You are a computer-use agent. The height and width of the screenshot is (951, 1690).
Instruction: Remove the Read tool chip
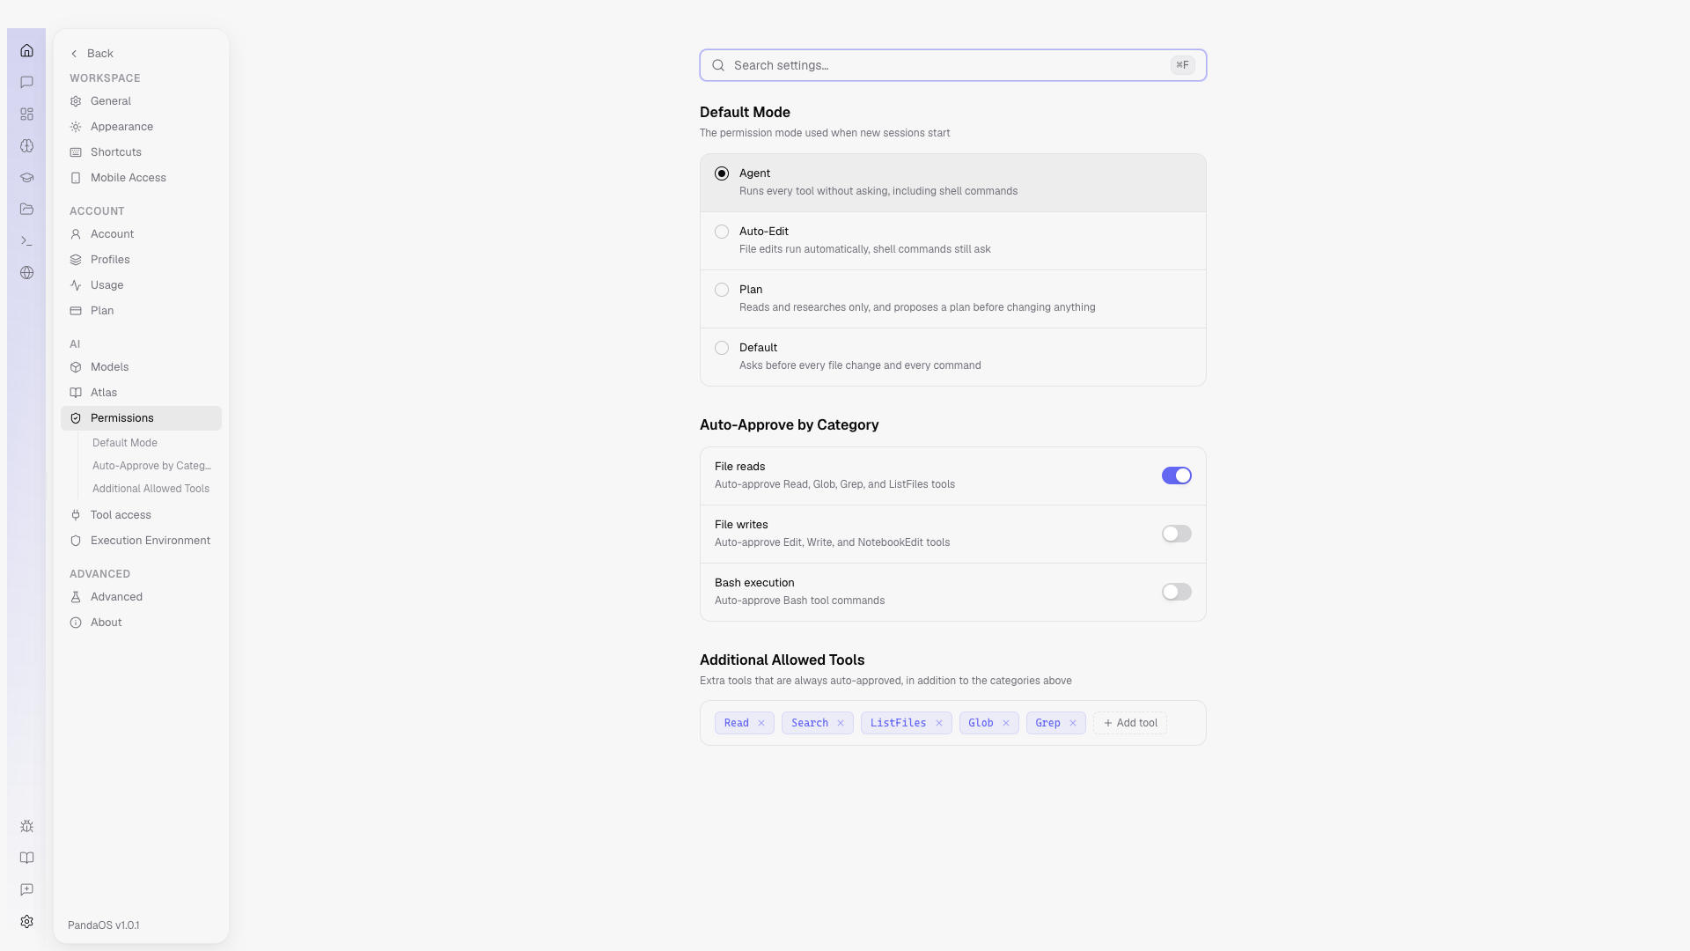(x=761, y=723)
